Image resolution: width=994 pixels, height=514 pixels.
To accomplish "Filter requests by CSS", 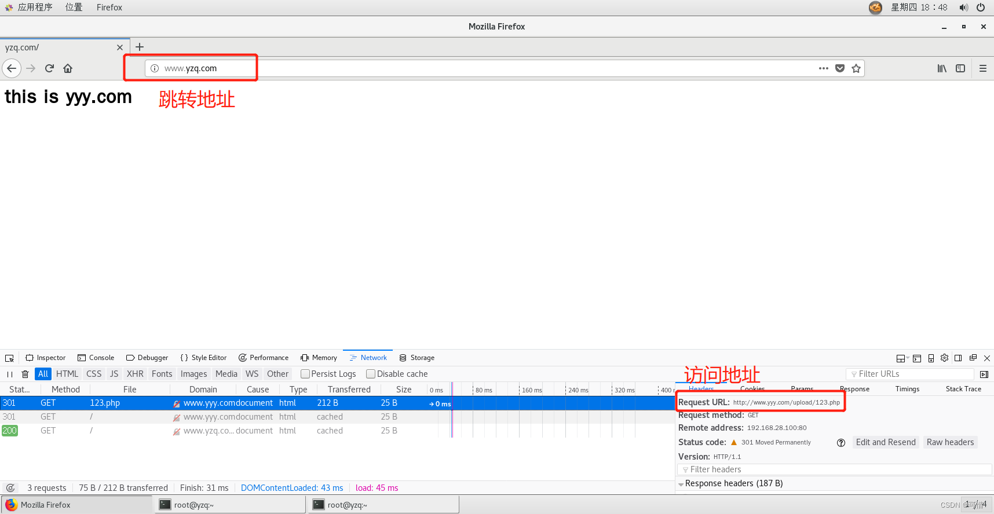I will (94, 374).
